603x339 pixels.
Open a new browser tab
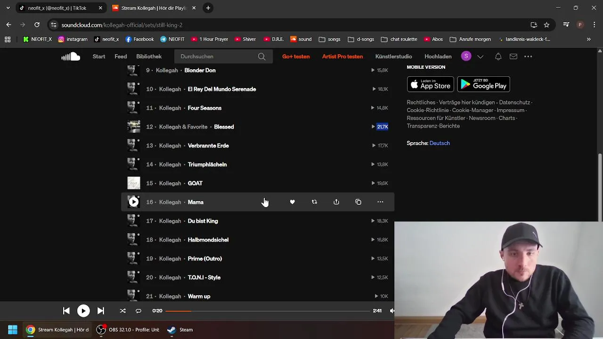(208, 8)
